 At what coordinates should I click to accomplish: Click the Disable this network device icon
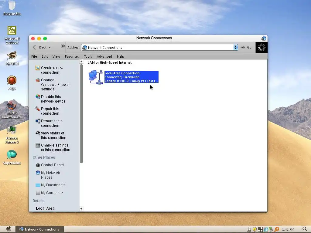tap(38, 97)
